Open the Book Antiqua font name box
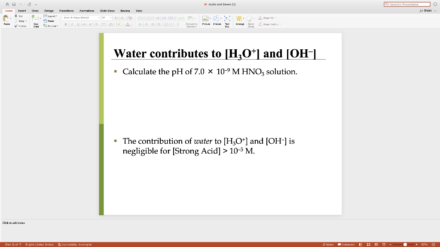 [81, 18]
